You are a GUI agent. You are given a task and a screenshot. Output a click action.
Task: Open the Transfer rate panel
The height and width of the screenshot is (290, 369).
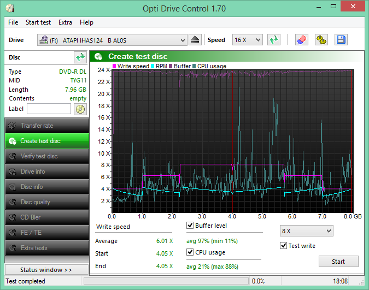coord(47,126)
